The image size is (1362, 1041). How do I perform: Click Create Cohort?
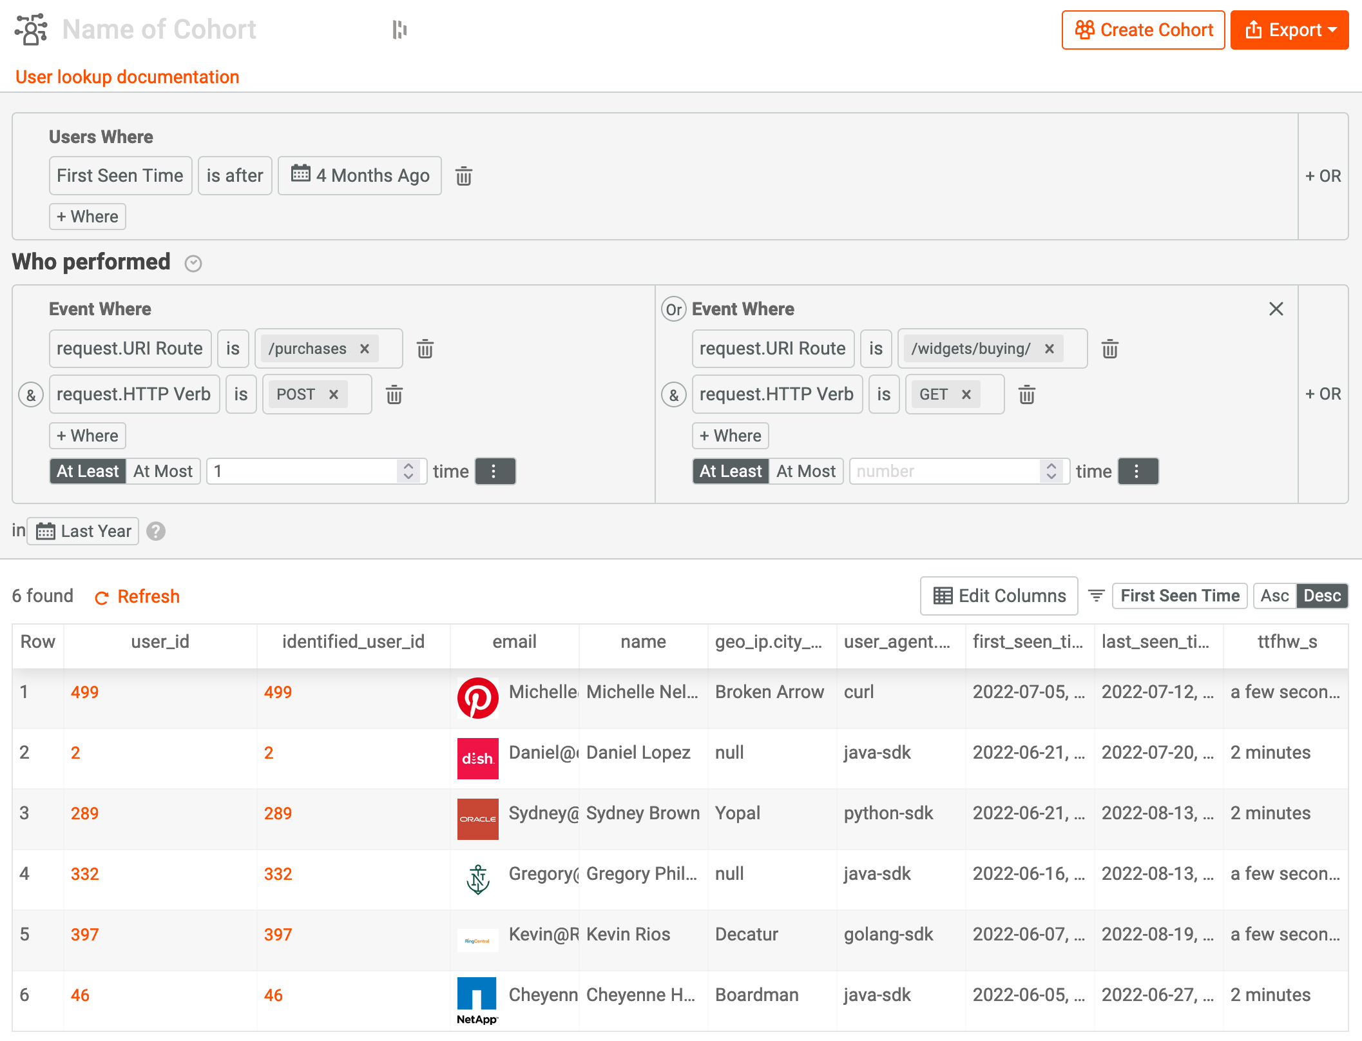1143,29
